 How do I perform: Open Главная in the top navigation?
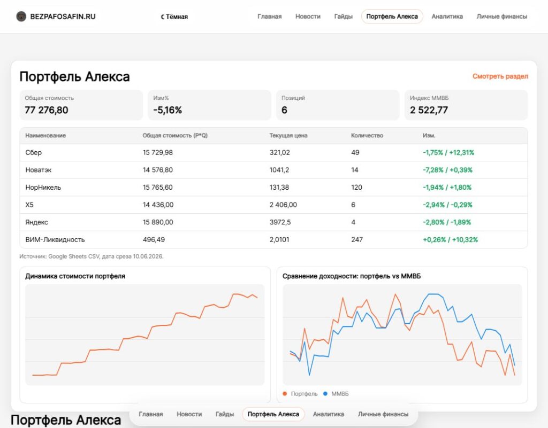pos(270,17)
